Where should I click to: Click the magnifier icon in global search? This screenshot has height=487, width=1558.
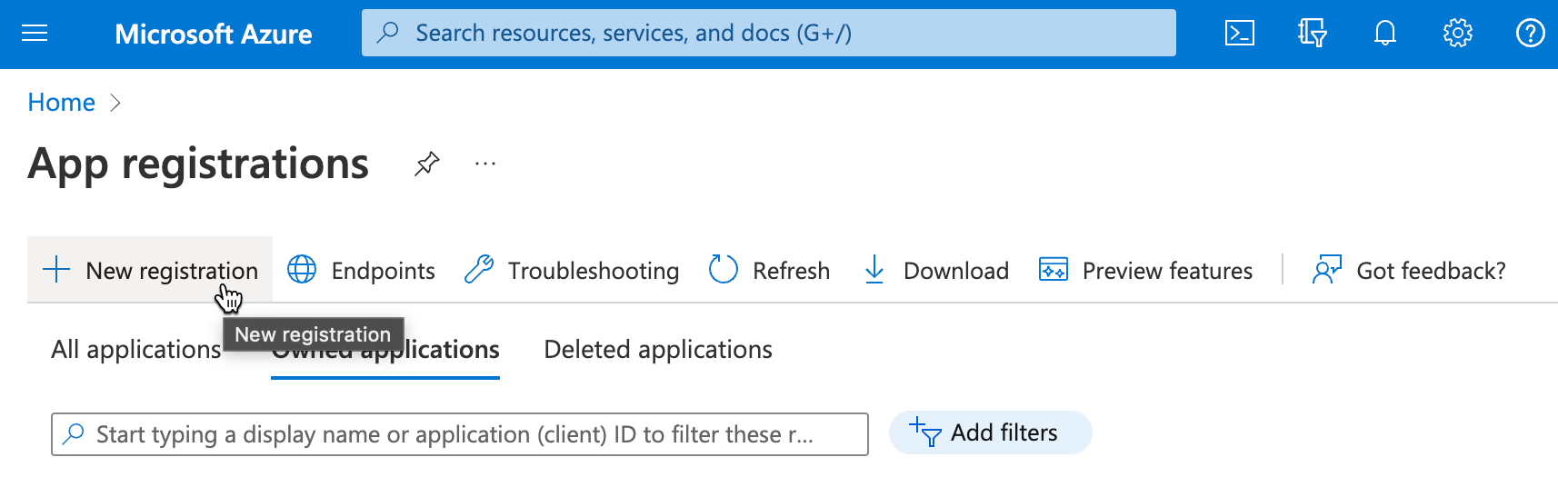click(388, 33)
